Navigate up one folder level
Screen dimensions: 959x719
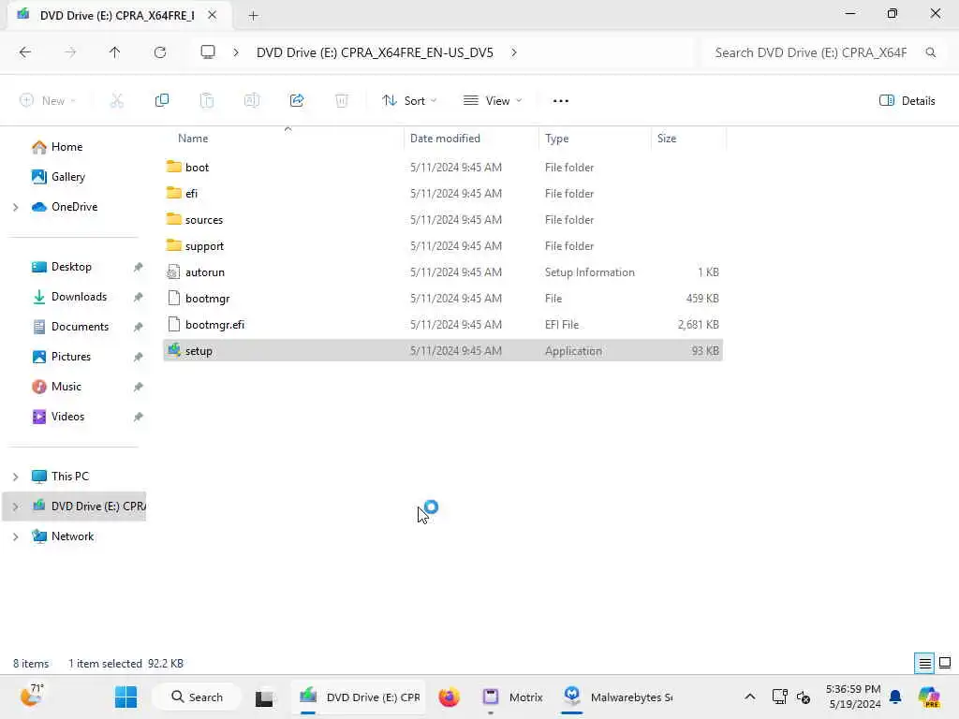pyautogui.click(x=114, y=52)
